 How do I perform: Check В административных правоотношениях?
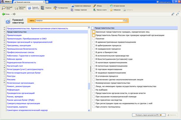point(94,42)
